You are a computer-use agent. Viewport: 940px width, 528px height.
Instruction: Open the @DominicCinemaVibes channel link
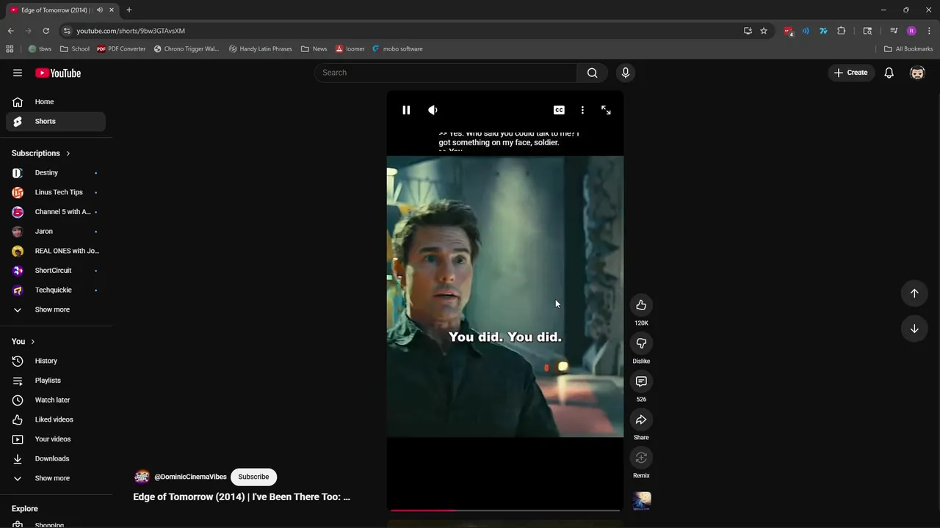click(x=190, y=477)
